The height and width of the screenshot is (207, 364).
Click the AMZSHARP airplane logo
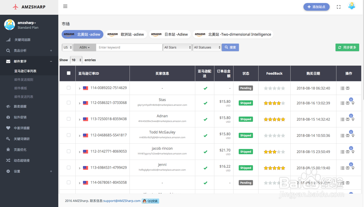(15, 7)
